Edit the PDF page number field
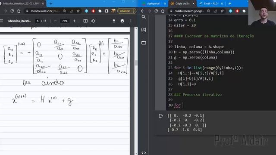 tap(38, 21)
